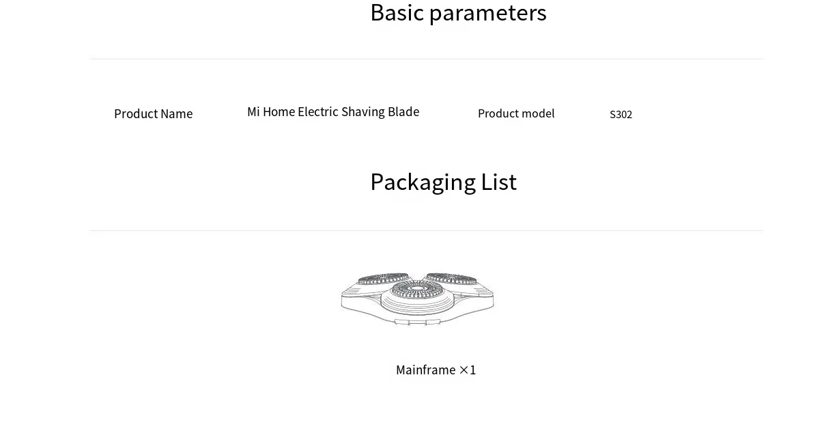This screenshot has width=837, height=429.
Task: Click the × symbol next to Mainframe
Action: tap(464, 370)
